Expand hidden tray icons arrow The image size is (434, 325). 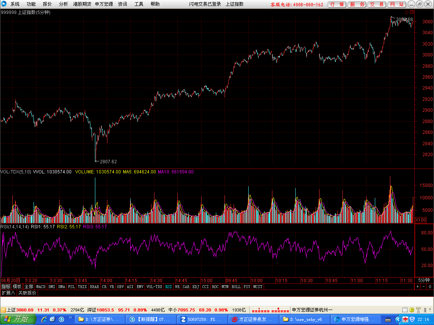coord(398,319)
